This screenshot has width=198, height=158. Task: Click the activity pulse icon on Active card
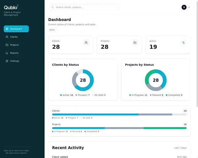tap(183, 42)
